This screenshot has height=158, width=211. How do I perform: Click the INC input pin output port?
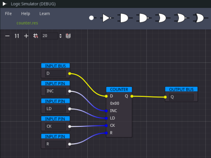[x=70, y=91]
